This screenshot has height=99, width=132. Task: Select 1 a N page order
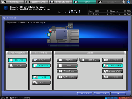click(x=41, y=77)
